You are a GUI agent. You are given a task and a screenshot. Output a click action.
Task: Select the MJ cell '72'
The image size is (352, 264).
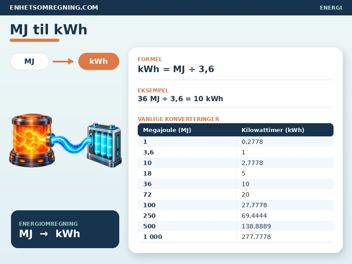pos(147,194)
